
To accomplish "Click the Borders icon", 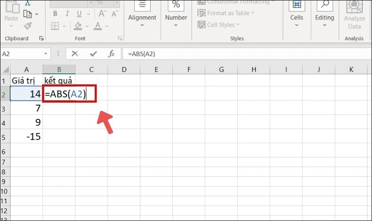I will pyautogui.click(x=55, y=26).
